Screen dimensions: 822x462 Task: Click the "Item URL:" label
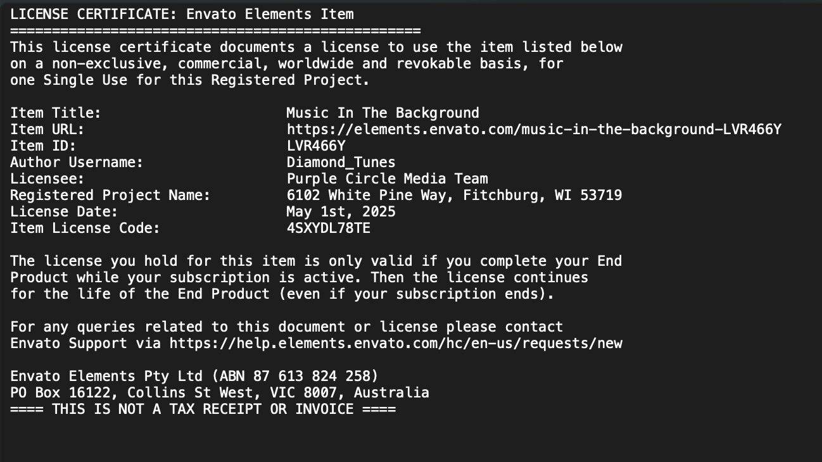pos(47,130)
